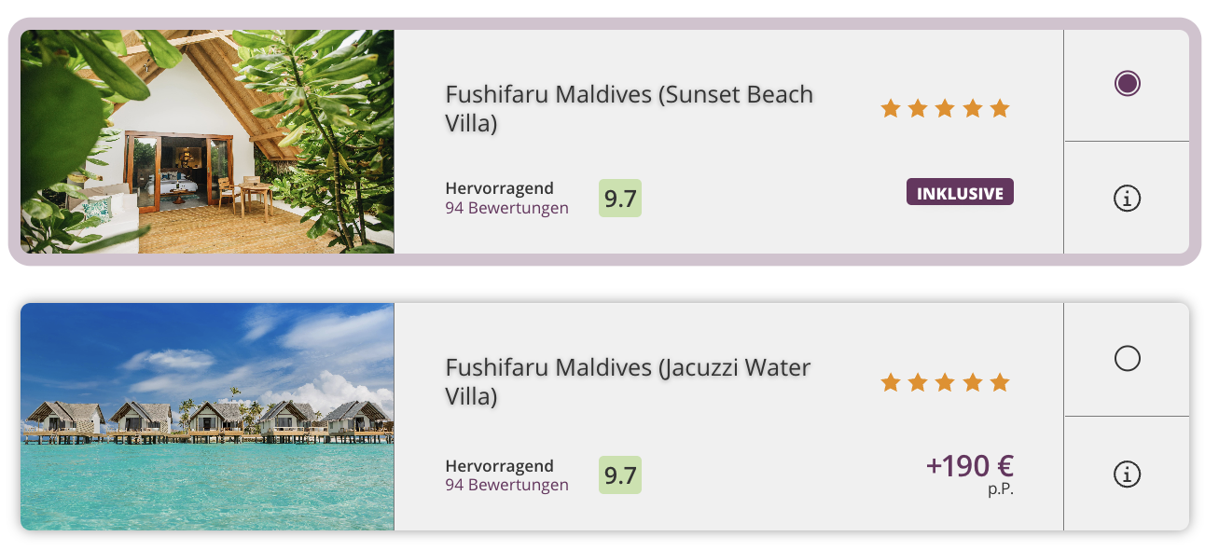This screenshot has width=1205, height=550.
Task: Click the p.P. label under the price
Action: (x=1000, y=488)
